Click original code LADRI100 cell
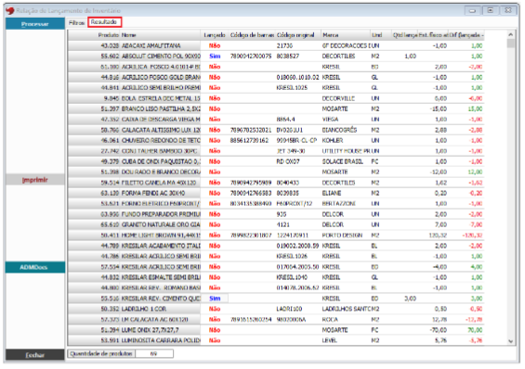 click(x=298, y=309)
